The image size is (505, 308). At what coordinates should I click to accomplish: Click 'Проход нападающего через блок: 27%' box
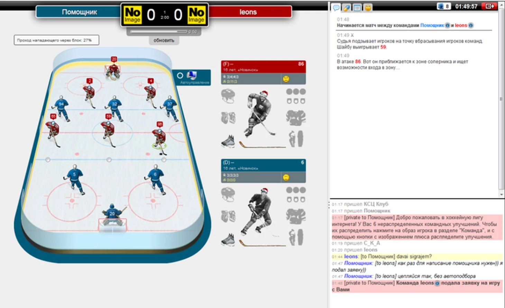pos(56,40)
